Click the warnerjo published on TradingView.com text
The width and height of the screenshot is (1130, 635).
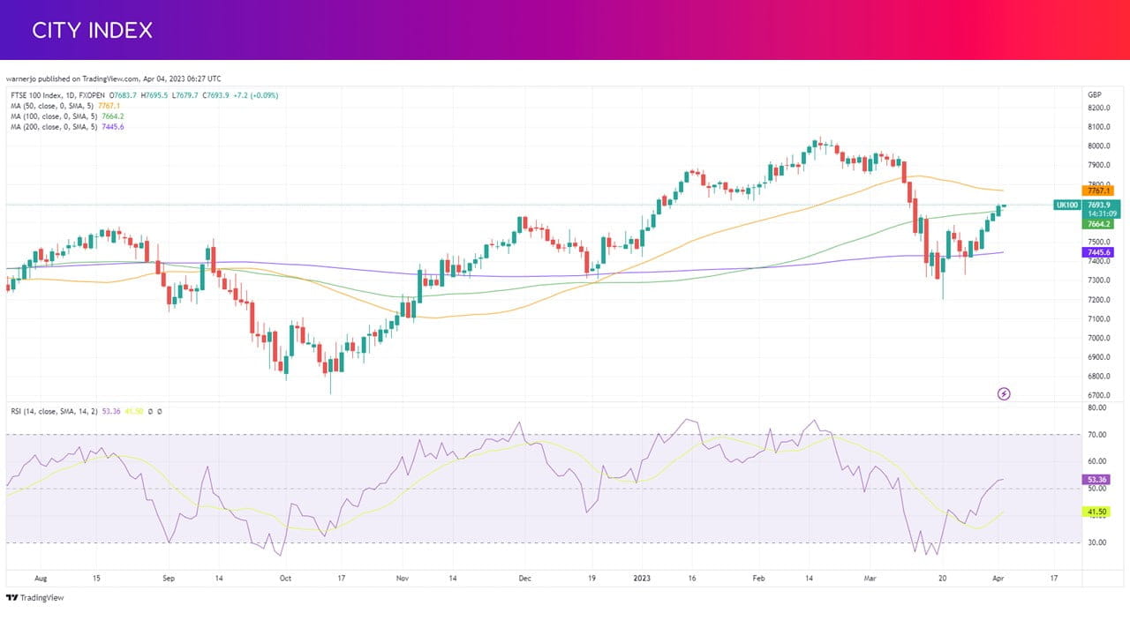114,78
